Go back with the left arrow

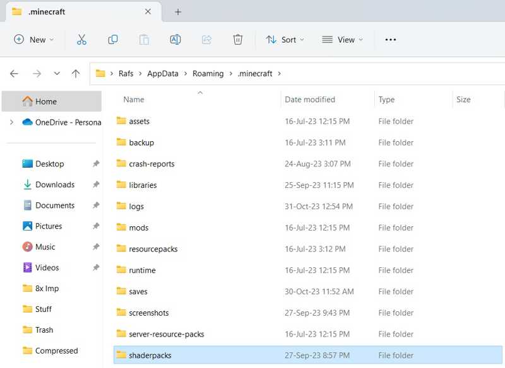(x=14, y=74)
